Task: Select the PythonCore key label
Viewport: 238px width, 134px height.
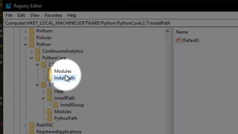Action: tap(54, 58)
